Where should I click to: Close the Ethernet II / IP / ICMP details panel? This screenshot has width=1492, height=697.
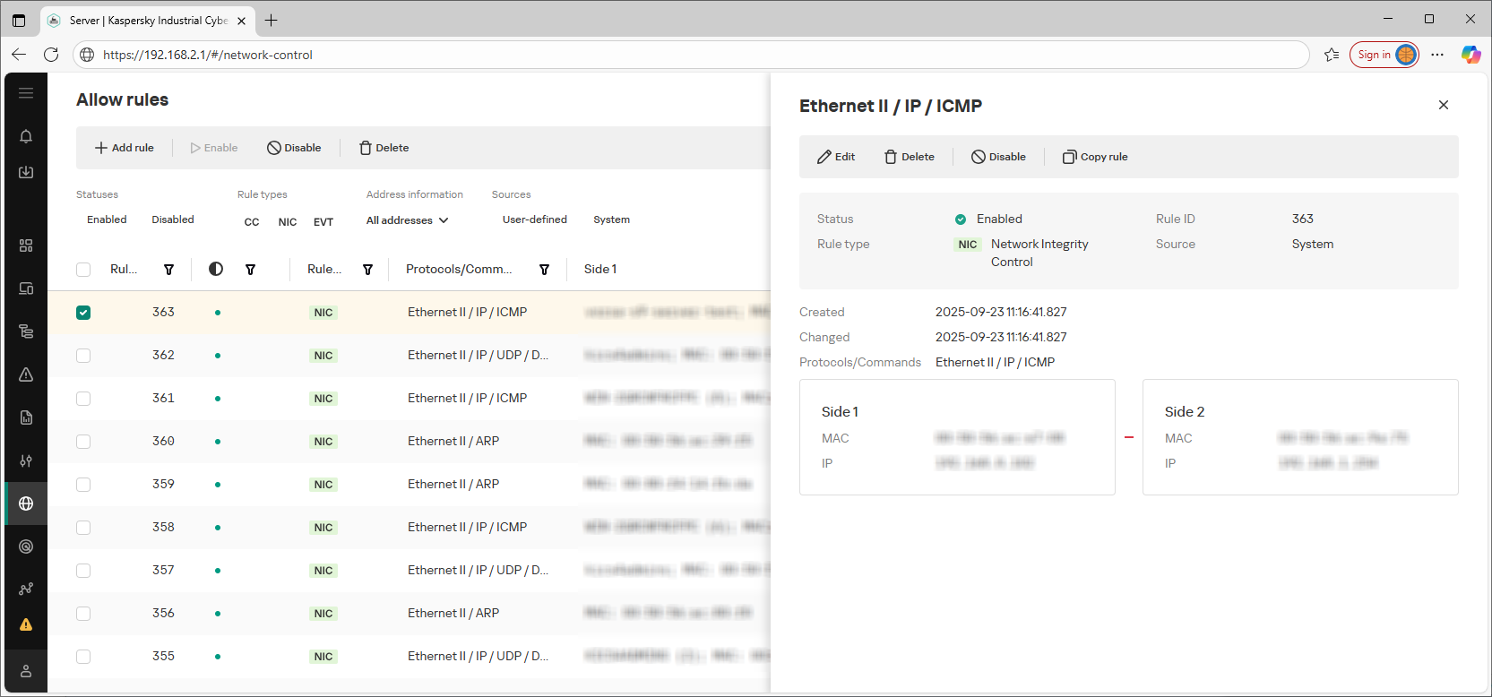(x=1443, y=105)
